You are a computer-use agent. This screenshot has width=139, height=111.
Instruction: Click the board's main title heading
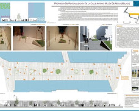92,4
